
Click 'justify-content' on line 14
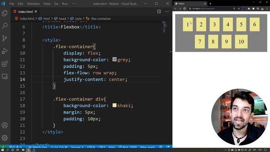84,79
